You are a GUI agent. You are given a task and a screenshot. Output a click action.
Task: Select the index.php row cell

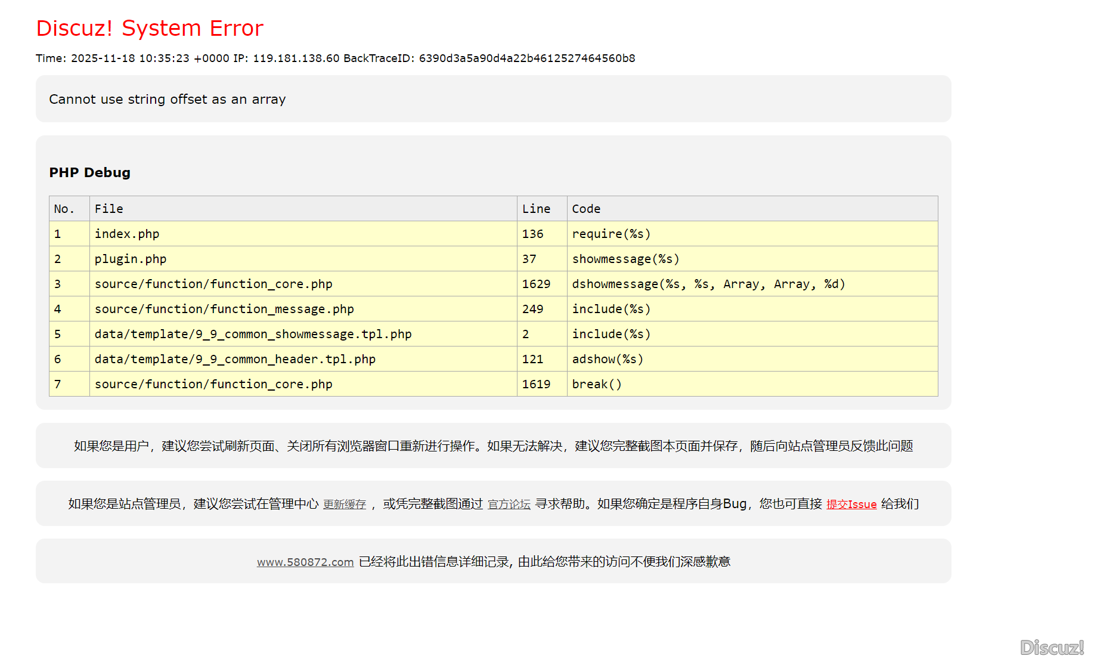click(127, 234)
